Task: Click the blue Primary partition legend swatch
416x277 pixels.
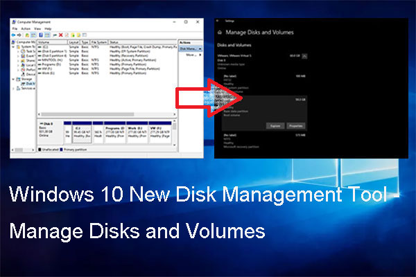Action: point(61,150)
